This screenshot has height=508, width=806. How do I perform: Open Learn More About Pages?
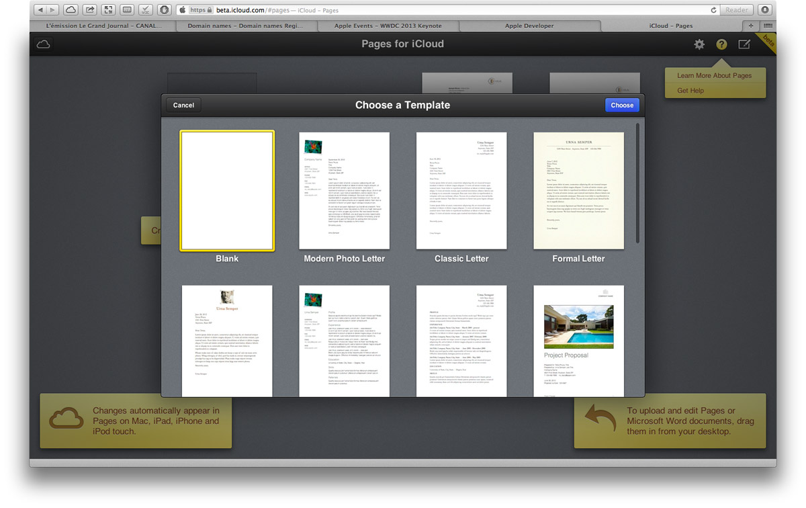(x=715, y=75)
